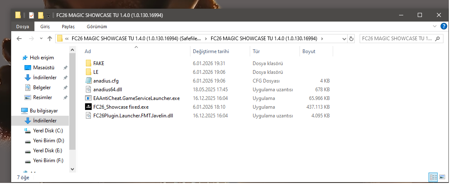453x185 pixels.
Task: Click the Properties icon in title bar
Action: point(32,15)
